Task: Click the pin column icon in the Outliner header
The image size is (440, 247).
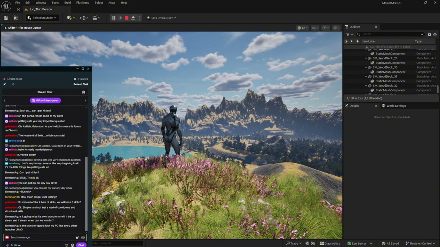Action: (357, 41)
